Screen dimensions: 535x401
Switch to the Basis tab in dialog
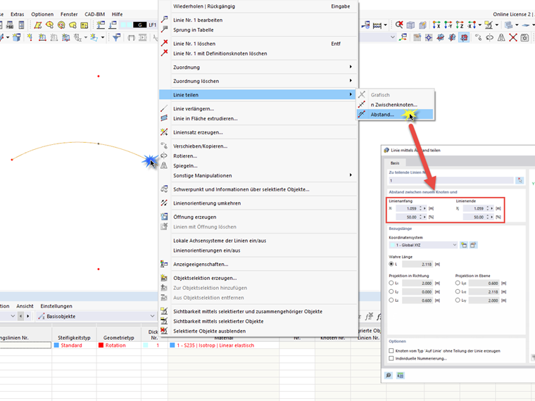(x=395, y=163)
